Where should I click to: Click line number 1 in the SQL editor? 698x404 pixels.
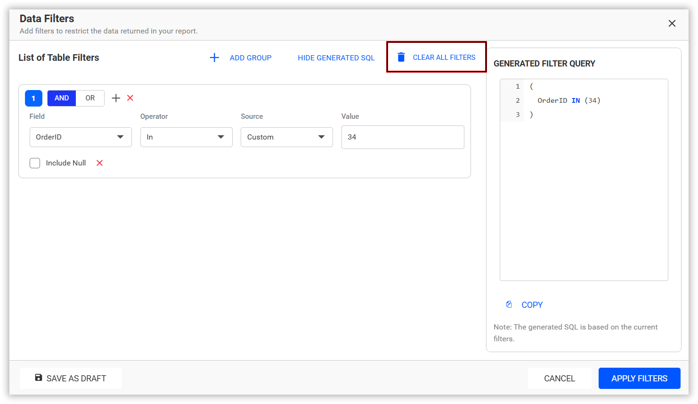(x=518, y=86)
